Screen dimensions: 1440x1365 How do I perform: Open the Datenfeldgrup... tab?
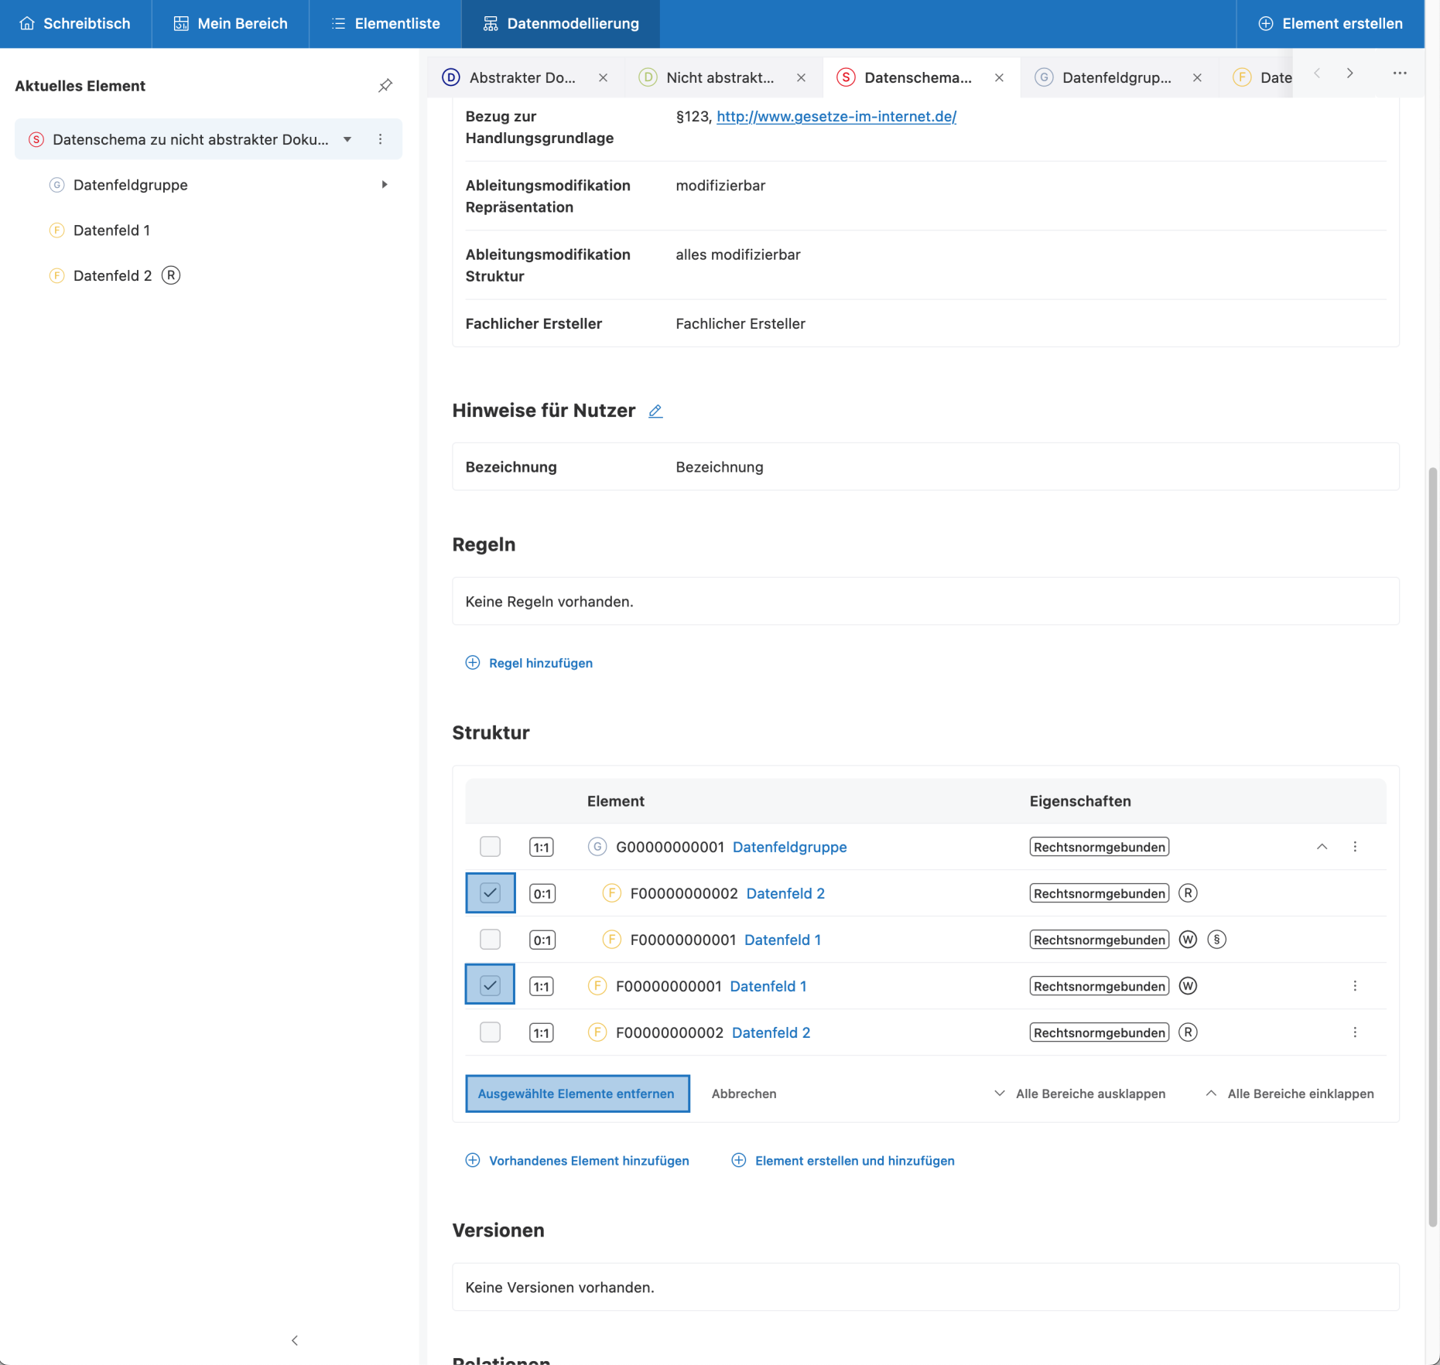pyautogui.click(x=1115, y=77)
